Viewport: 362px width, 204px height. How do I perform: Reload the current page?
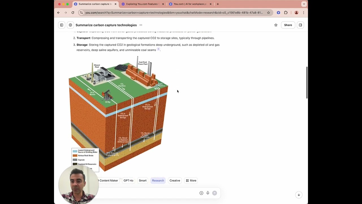pos(73,12)
